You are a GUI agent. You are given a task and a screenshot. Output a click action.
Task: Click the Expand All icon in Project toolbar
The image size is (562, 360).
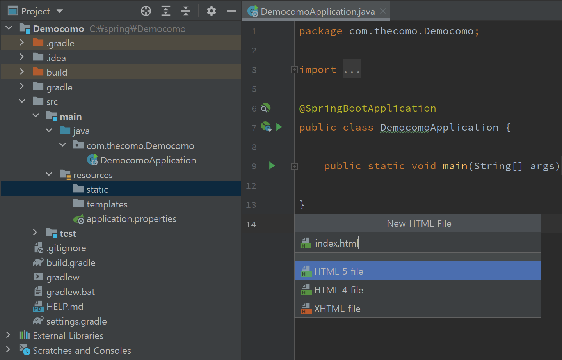166,11
